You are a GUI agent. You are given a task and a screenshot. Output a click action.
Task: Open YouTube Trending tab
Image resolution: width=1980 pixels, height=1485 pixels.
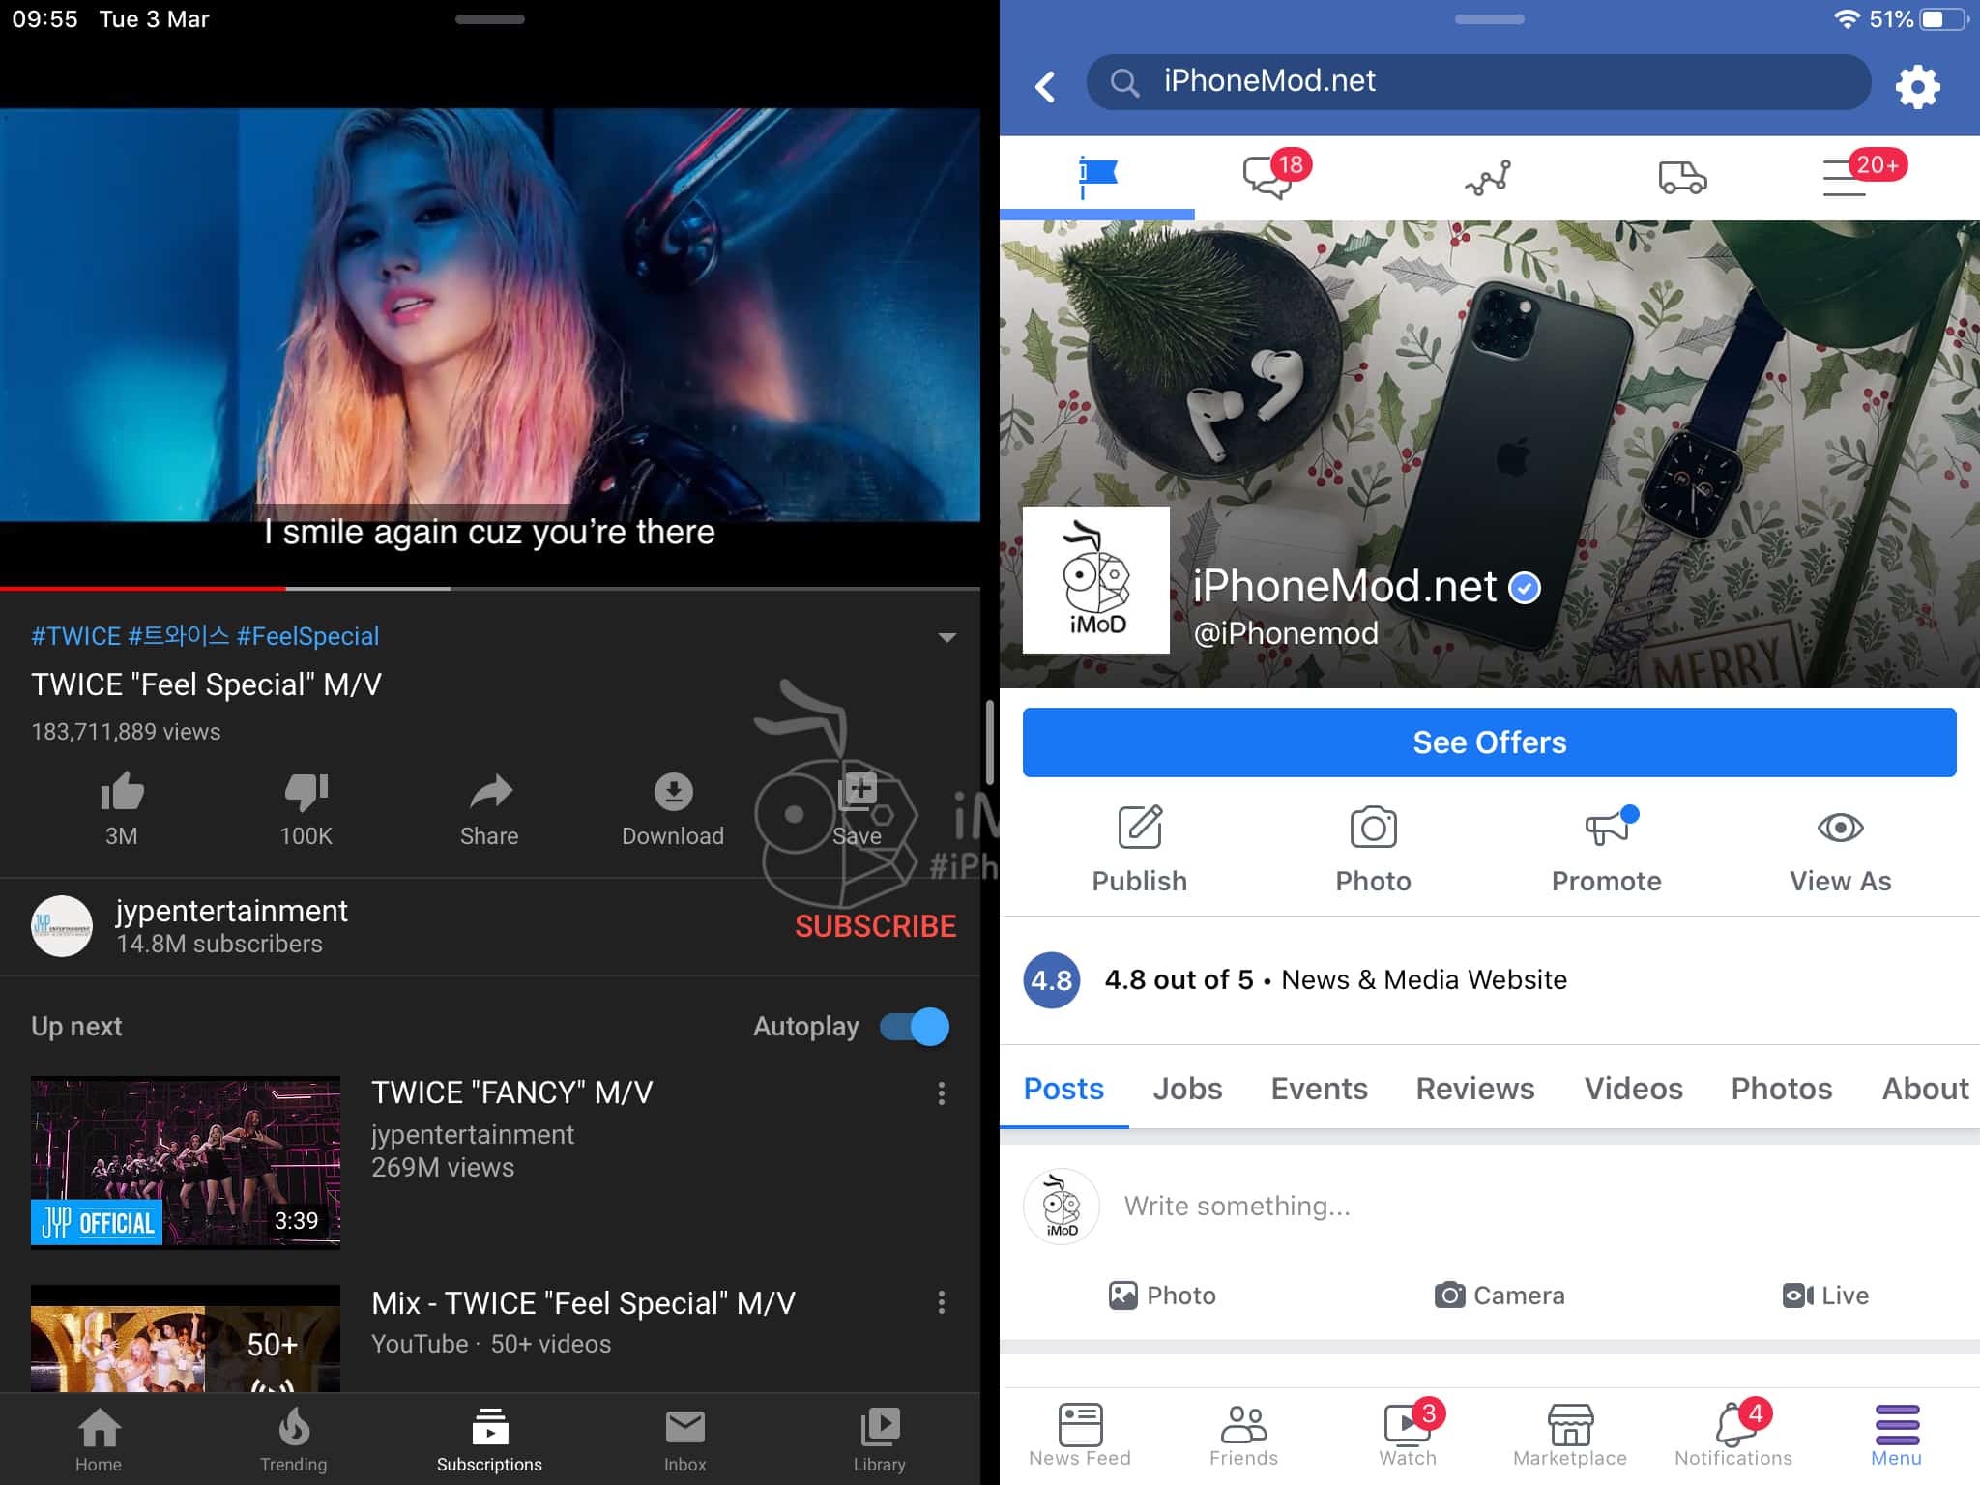click(294, 1440)
